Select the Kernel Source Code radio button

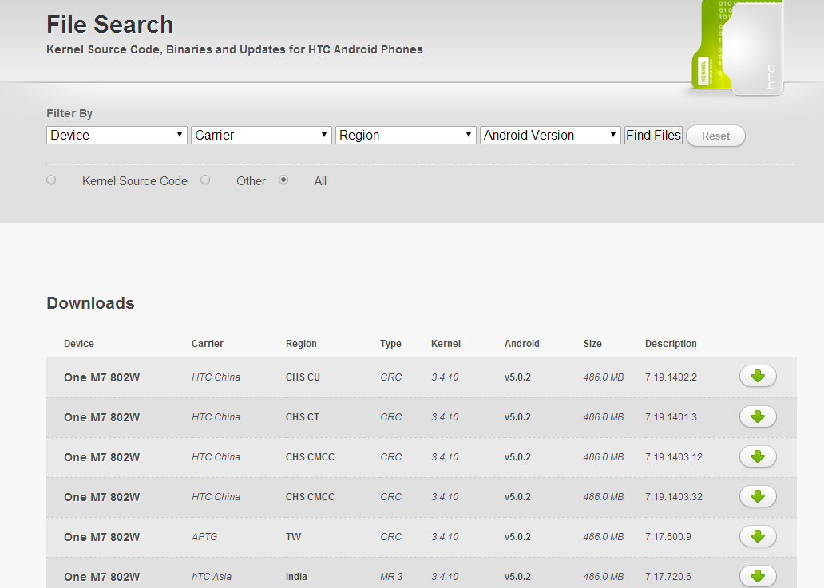point(51,180)
